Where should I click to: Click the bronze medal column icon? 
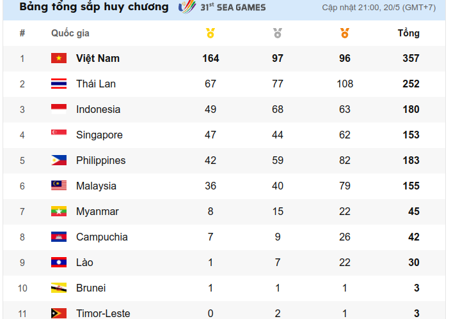345,33
